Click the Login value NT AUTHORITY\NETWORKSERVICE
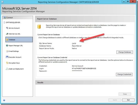The width and height of the screenshot is (138, 105). coord(84,68)
